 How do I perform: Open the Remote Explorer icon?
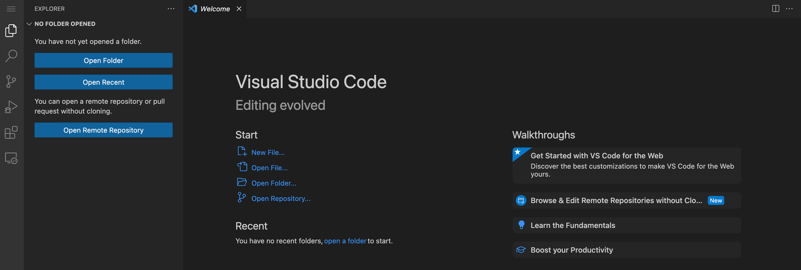pyautogui.click(x=11, y=158)
